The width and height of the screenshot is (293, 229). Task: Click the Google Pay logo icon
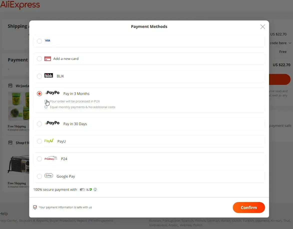(x=49, y=176)
